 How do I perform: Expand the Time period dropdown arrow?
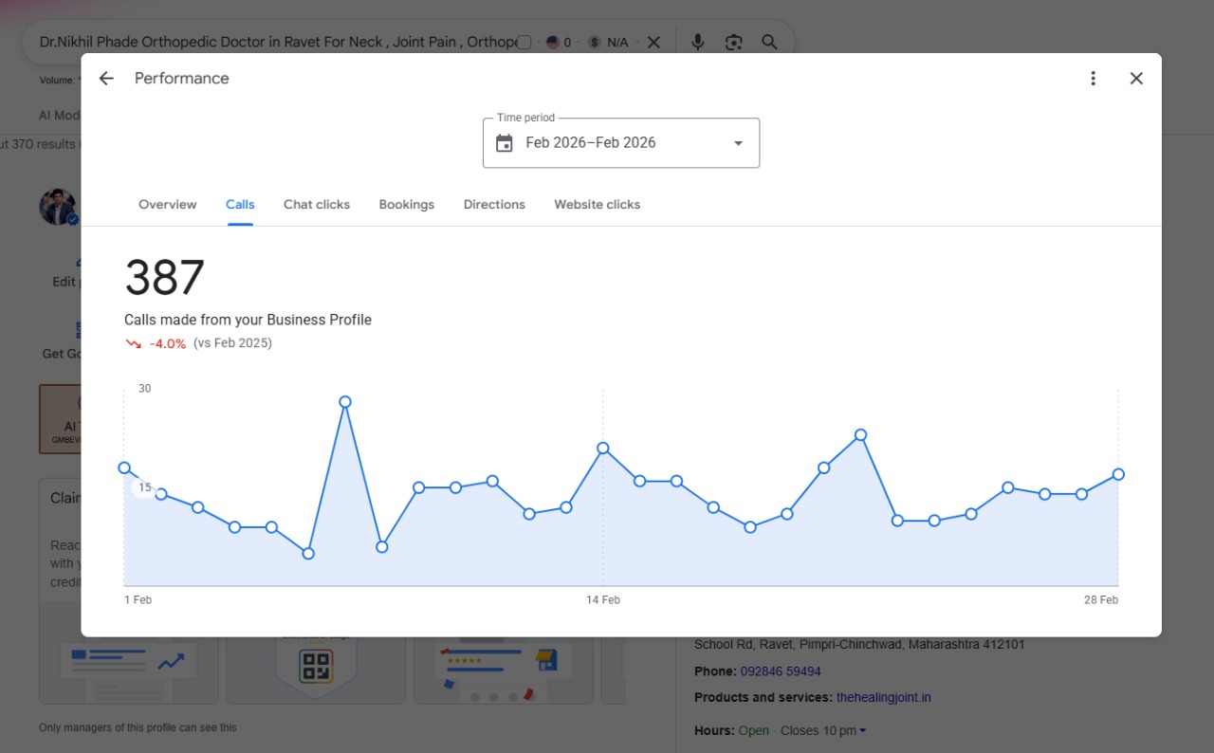tap(738, 143)
